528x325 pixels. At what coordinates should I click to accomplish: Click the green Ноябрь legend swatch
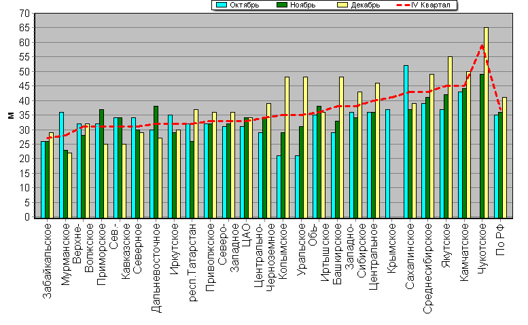click(x=282, y=5)
